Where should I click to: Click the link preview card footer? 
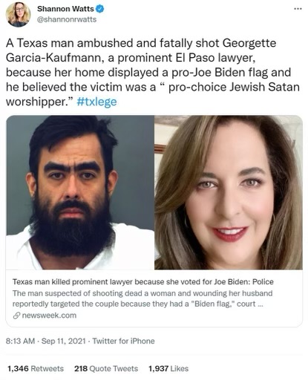[x=154, y=298]
